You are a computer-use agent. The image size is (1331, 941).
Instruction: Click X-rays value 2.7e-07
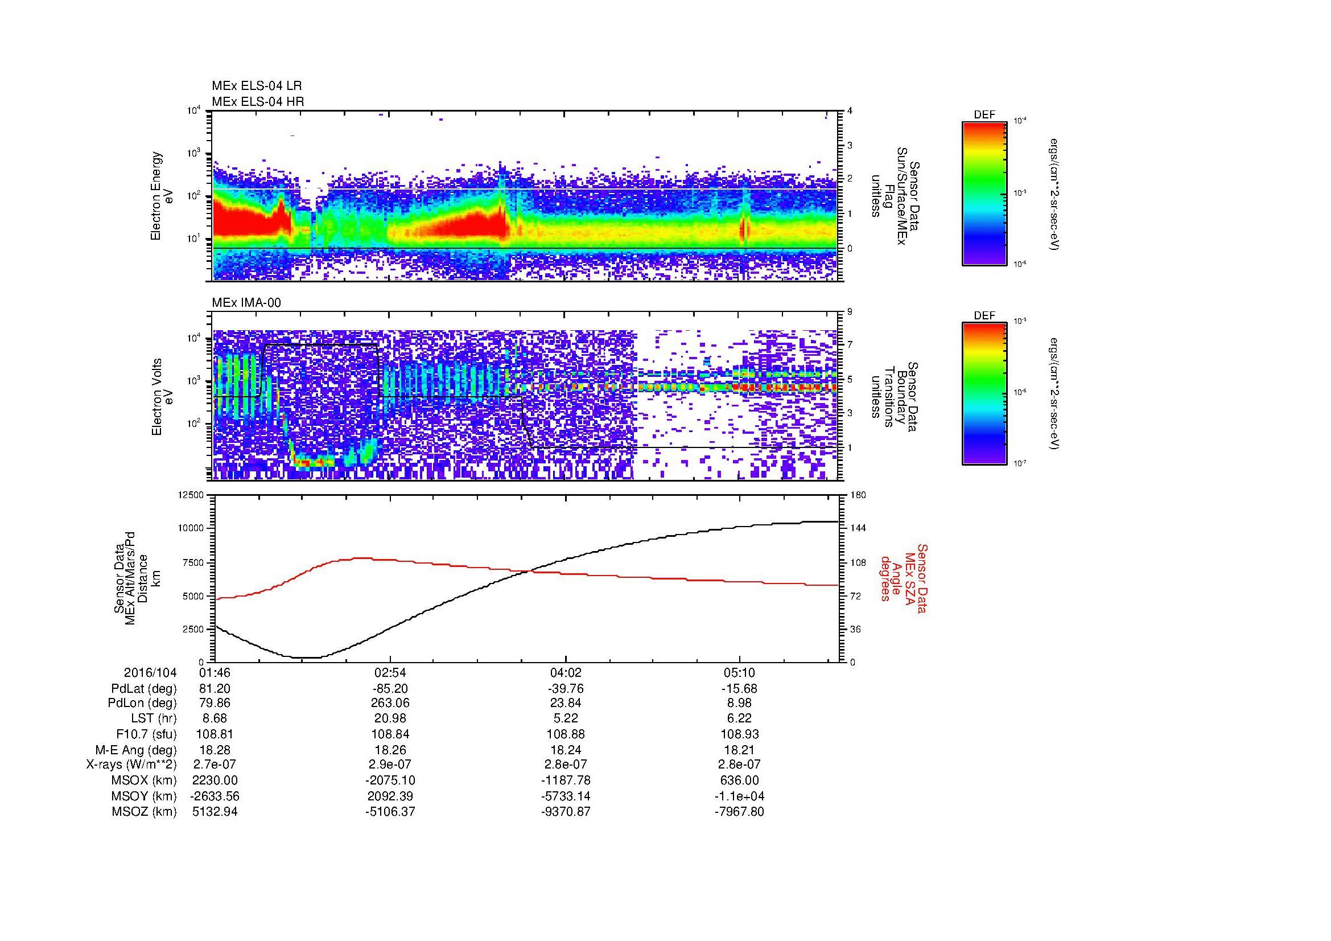click(215, 765)
